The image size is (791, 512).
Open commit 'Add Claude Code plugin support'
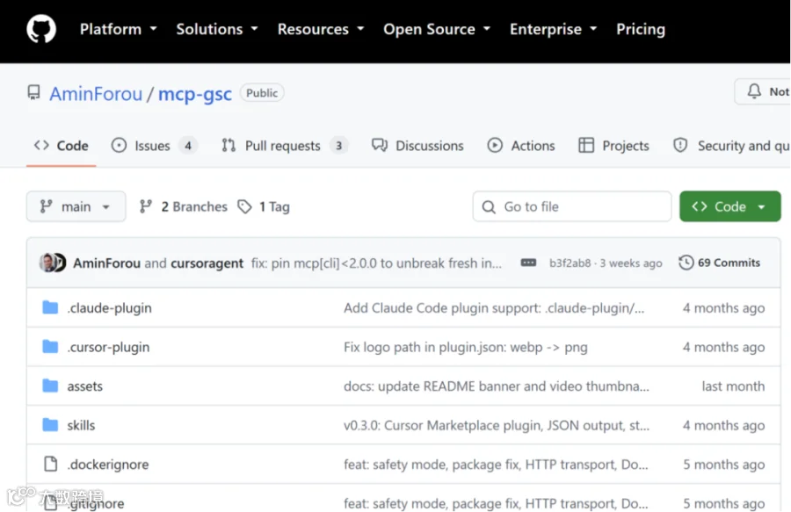point(494,308)
